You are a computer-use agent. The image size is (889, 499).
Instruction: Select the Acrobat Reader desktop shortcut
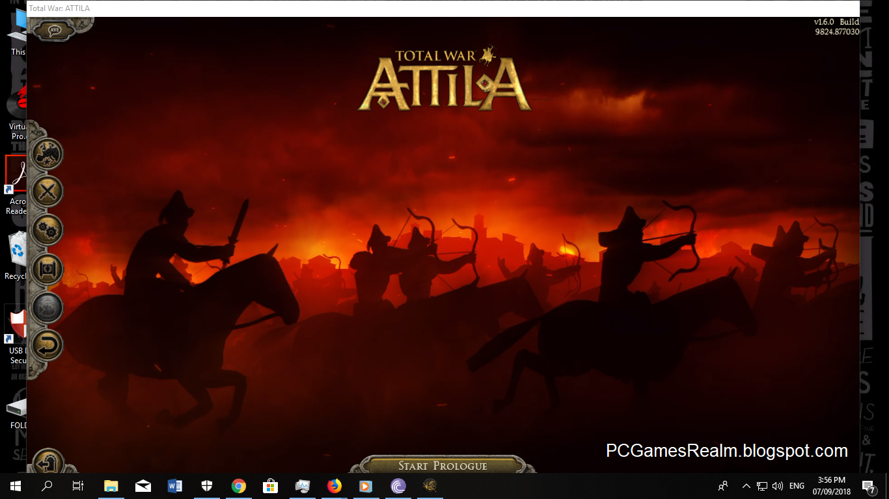[15, 185]
